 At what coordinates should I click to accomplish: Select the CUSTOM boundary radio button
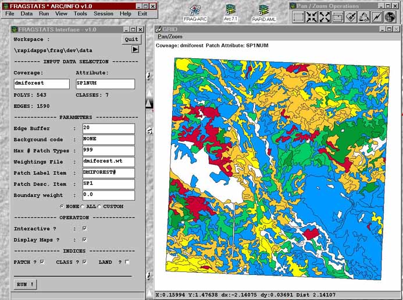[99, 206]
